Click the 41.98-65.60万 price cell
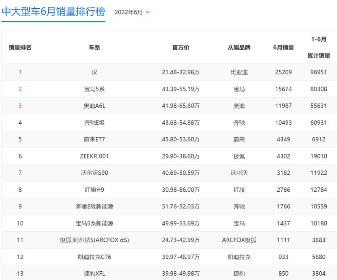Image resolution: width=337 pixels, height=280 pixels. pos(181,106)
